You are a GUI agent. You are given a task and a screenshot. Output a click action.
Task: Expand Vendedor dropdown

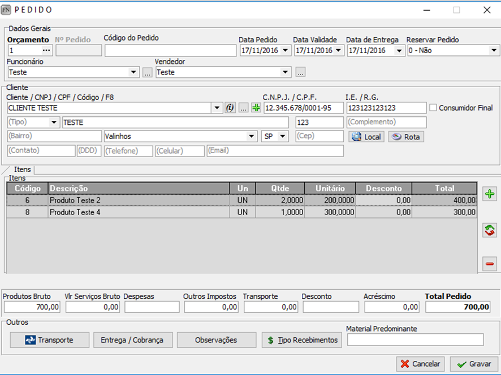coord(285,72)
